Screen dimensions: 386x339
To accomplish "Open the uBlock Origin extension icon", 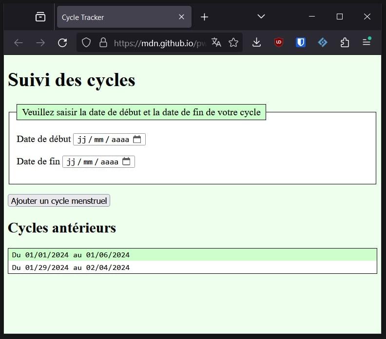I will pos(279,43).
